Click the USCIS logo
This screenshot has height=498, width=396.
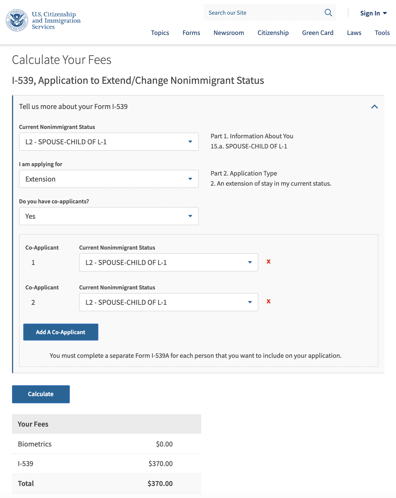coord(43,20)
